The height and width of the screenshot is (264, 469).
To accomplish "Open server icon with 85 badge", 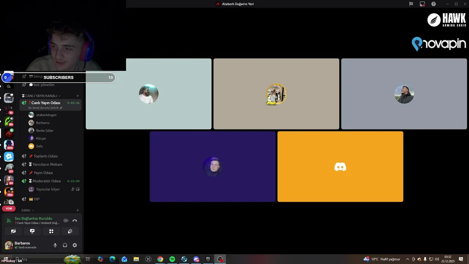I will [9, 121].
